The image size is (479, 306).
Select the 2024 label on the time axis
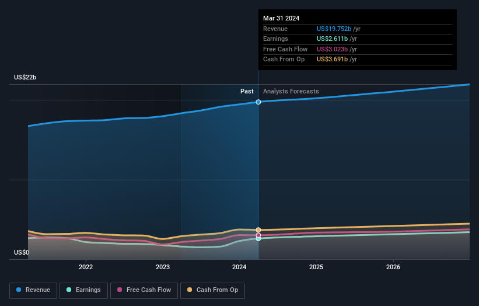tap(239, 267)
